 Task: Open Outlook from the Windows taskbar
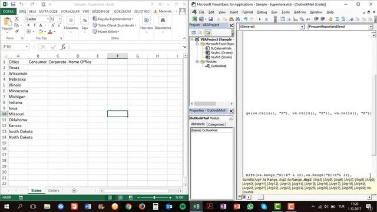[x=169, y=207]
